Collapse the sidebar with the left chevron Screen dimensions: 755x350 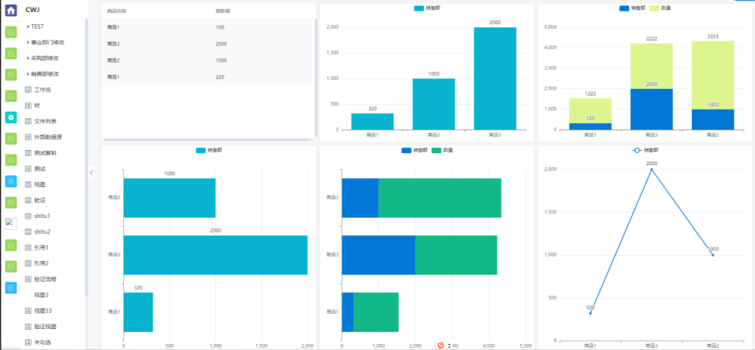tap(91, 173)
